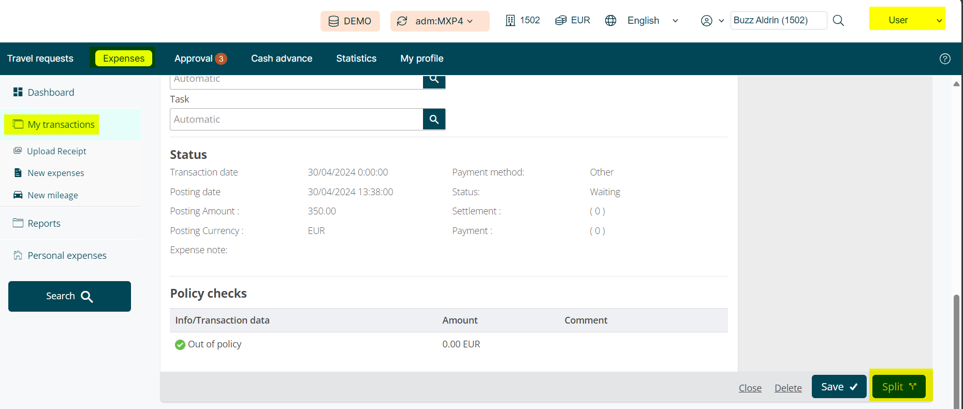Click the Task field search icon

pyautogui.click(x=434, y=120)
